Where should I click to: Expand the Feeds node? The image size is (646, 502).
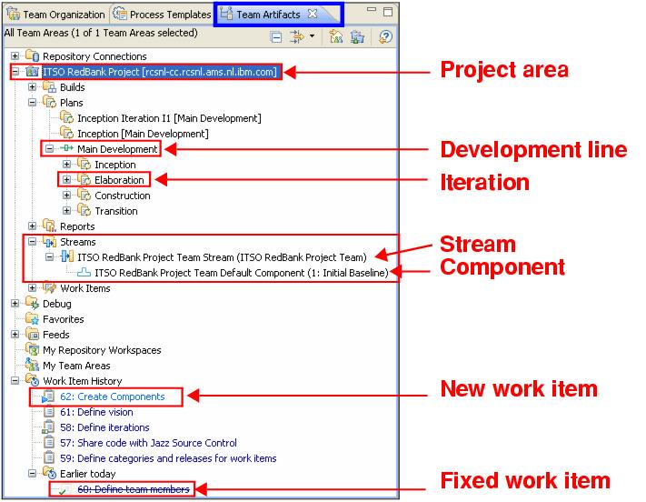tap(15, 334)
